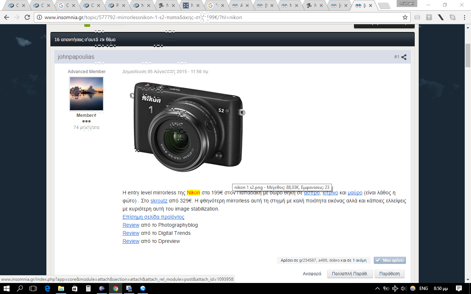View site information icon in address bar
The height and width of the screenshot is (294, 471).
40,18
